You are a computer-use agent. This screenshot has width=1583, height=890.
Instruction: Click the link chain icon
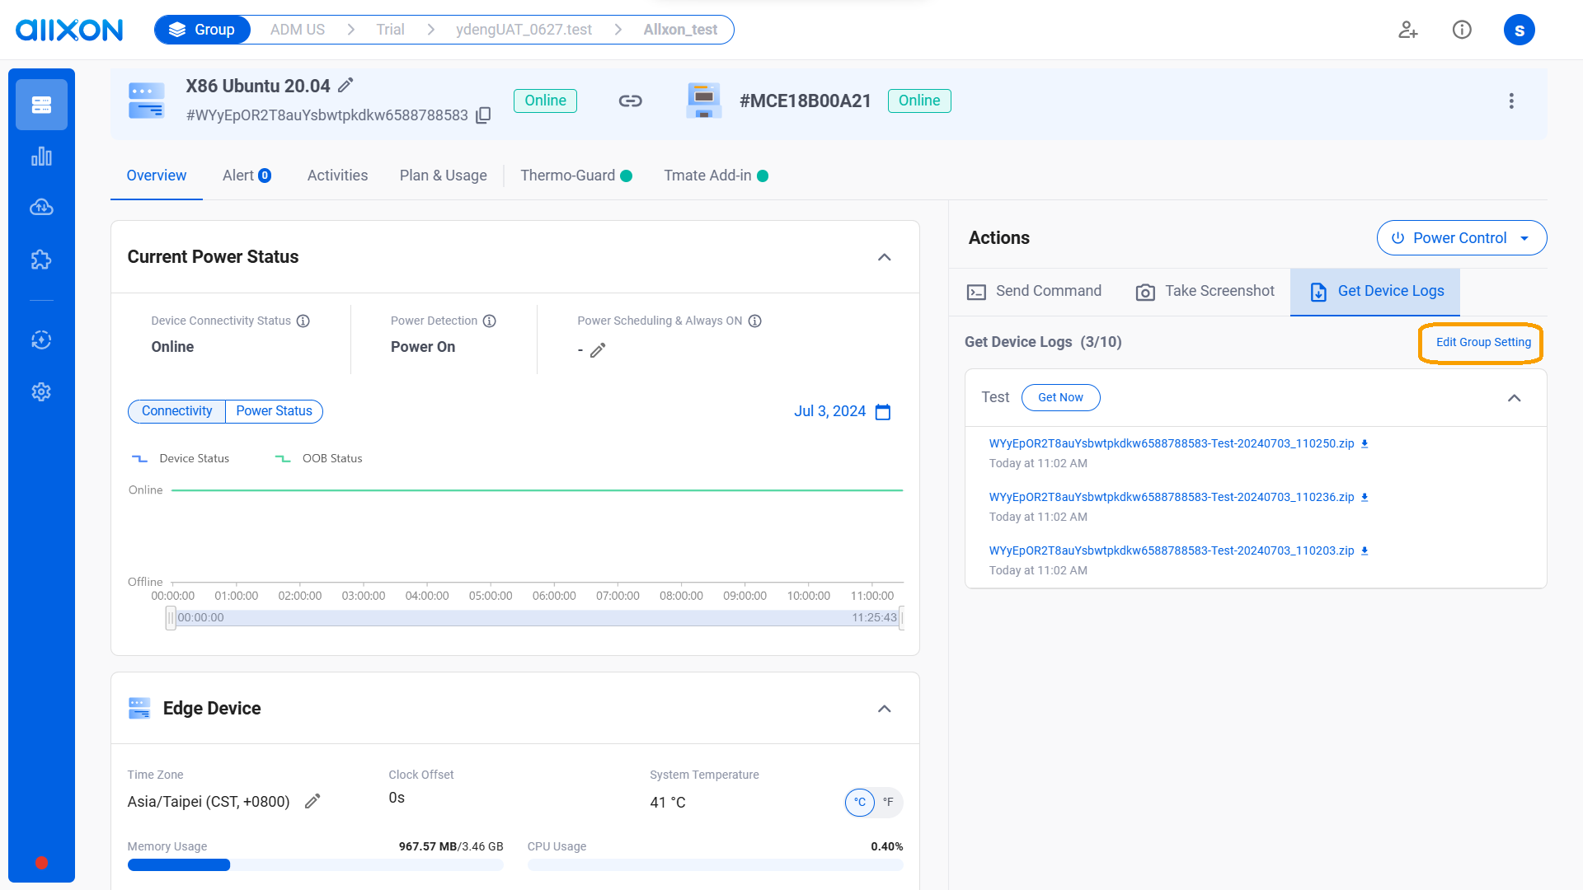[630, 101]
